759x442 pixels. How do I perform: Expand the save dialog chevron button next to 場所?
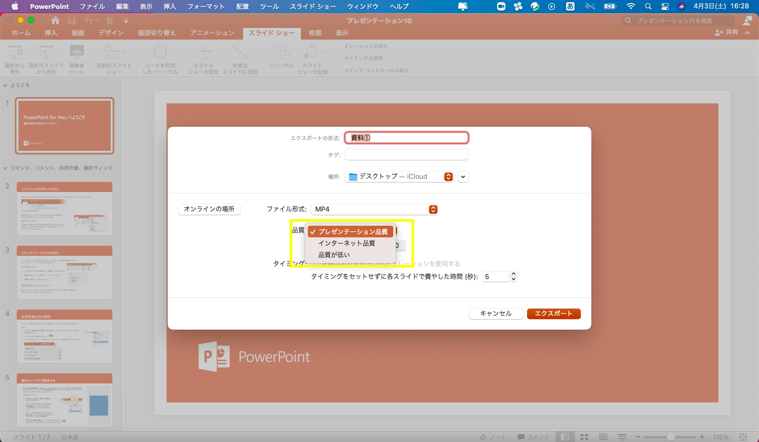[x=463, y=177]
